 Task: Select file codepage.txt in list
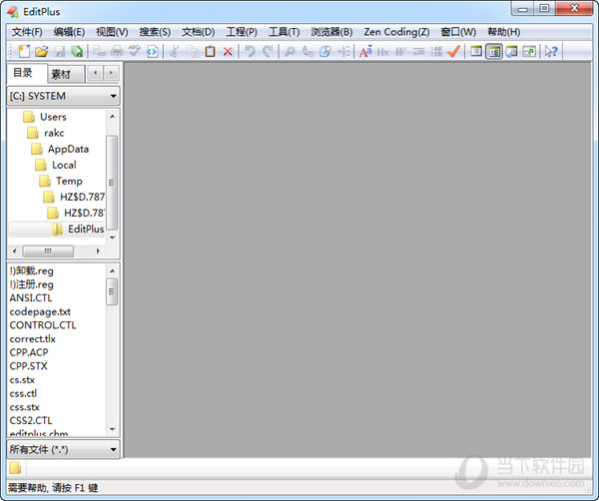(40, 311)
